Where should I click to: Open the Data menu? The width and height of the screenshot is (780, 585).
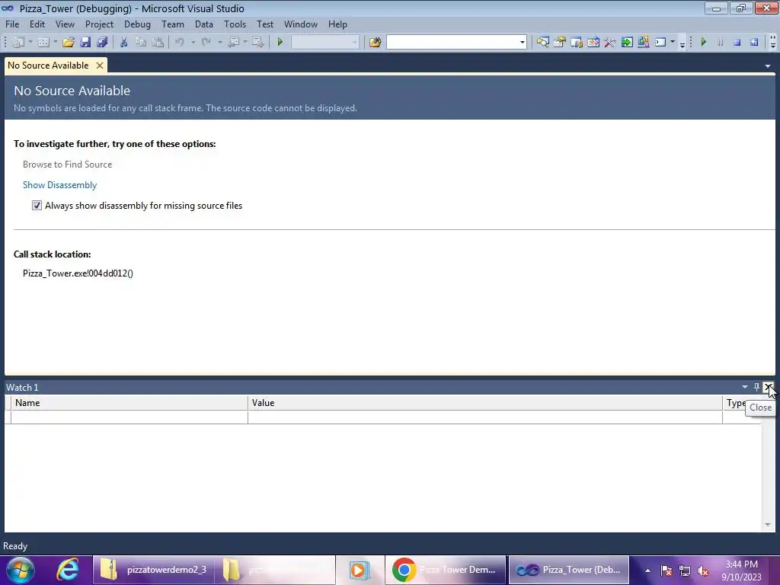204,24
